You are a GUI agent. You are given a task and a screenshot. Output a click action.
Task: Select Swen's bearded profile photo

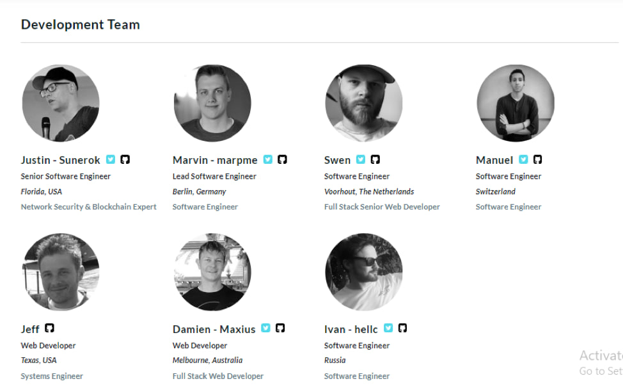click(x=364, y=103)
